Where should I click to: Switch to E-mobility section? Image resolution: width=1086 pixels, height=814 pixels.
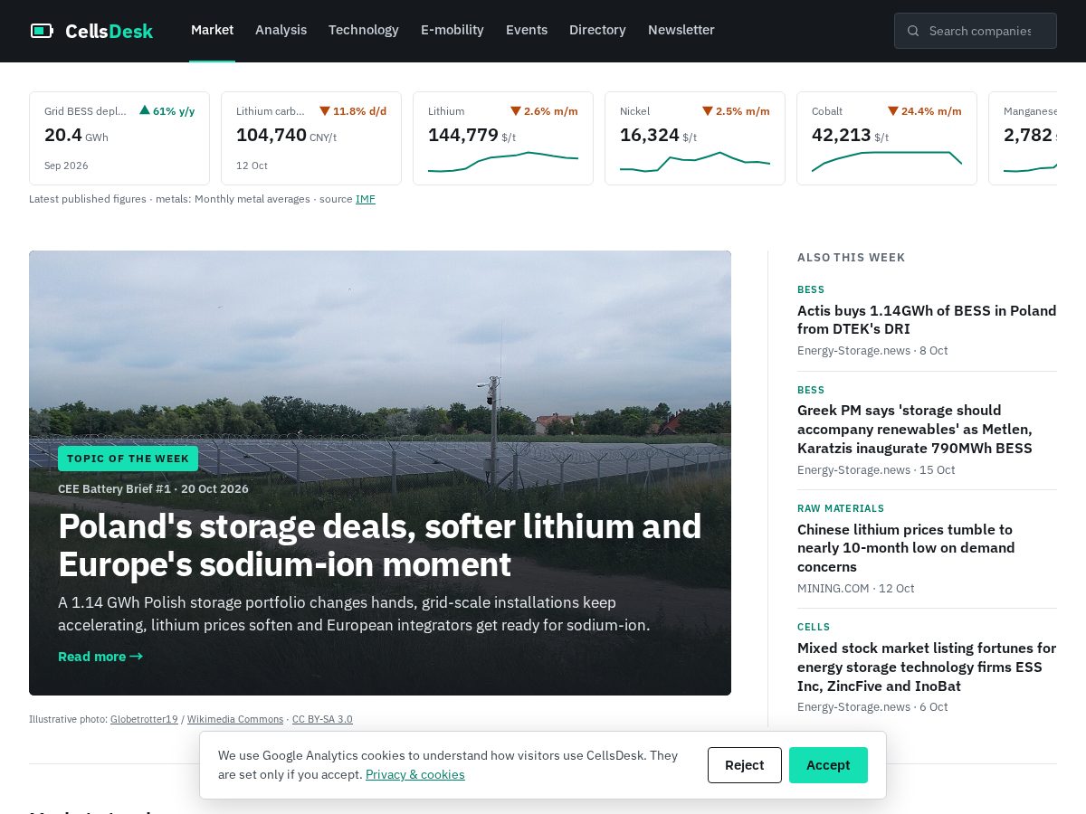click(x=452, y=30)
